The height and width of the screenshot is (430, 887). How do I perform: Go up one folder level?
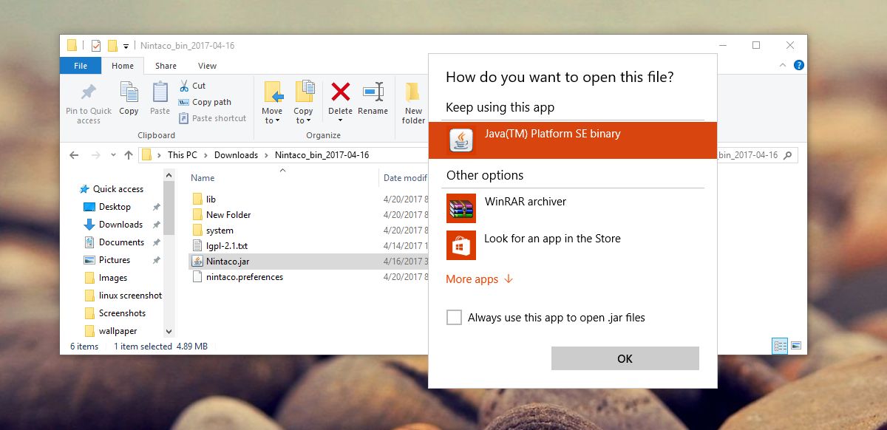tap(129, 155)
